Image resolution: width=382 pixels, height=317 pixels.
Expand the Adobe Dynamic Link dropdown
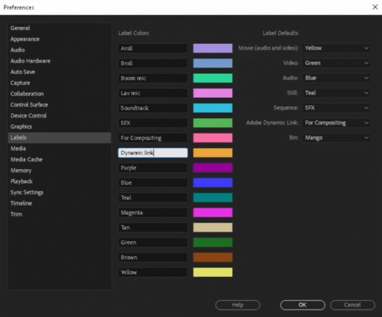pyautogui.click(x=336, y=123)
